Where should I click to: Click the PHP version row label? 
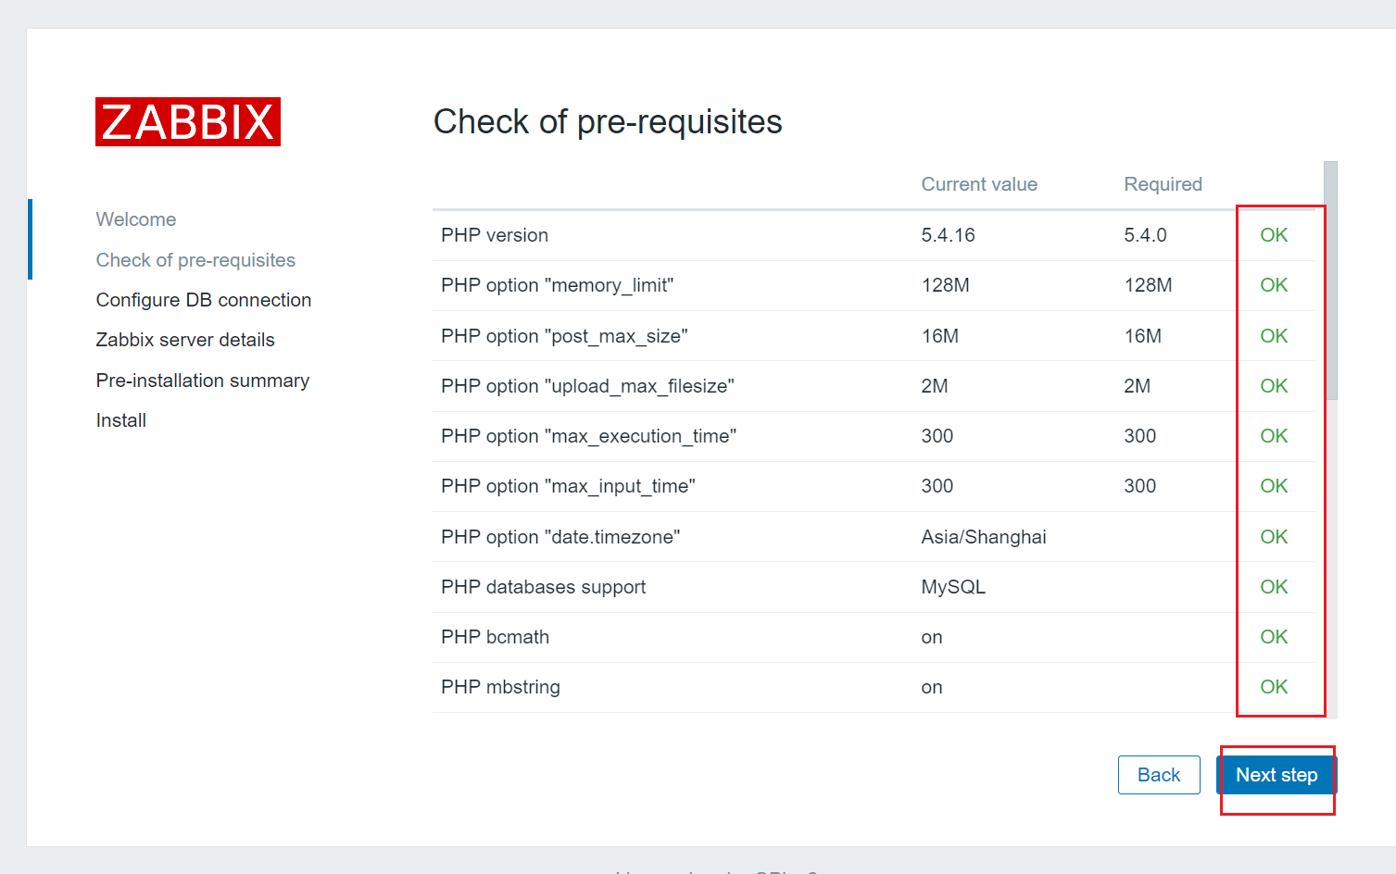coord(495,235)
